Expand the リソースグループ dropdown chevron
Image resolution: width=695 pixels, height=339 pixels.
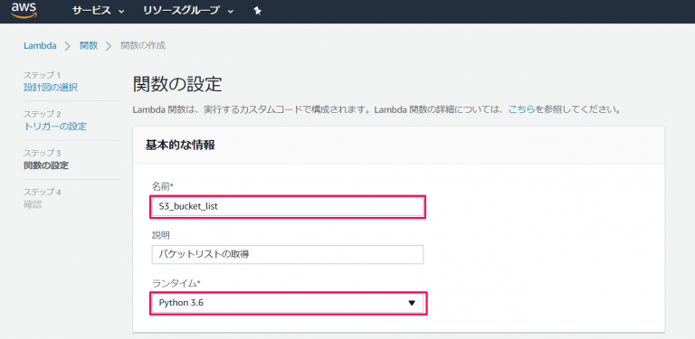coord(230,12)
